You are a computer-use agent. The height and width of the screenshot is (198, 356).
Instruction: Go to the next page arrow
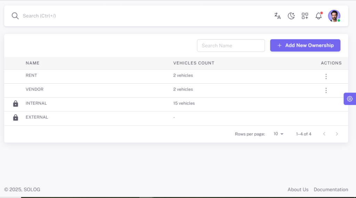coord(337,134)
